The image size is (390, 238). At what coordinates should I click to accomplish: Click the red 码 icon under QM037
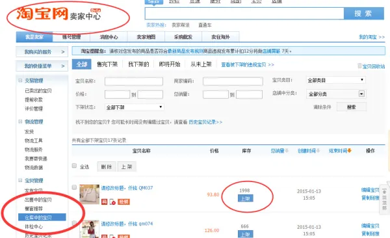tap(104, 202)
